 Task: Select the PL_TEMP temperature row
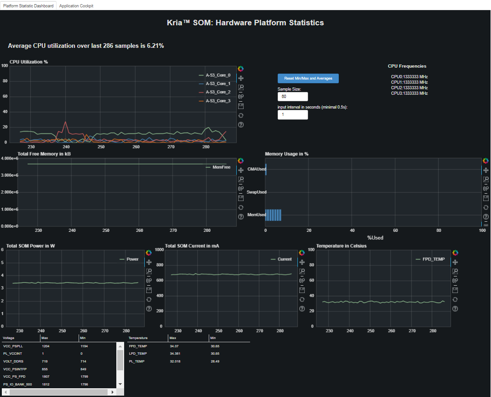pos(188,362)
